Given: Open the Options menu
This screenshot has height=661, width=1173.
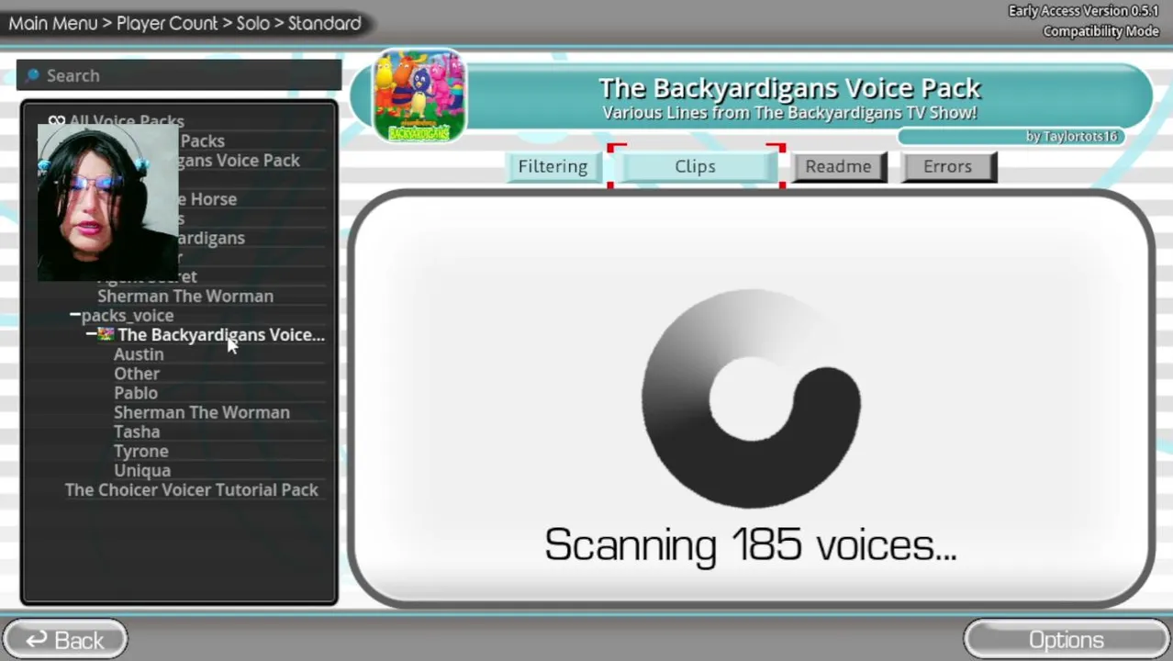Looking at the screenshot, I should 1067,640.
